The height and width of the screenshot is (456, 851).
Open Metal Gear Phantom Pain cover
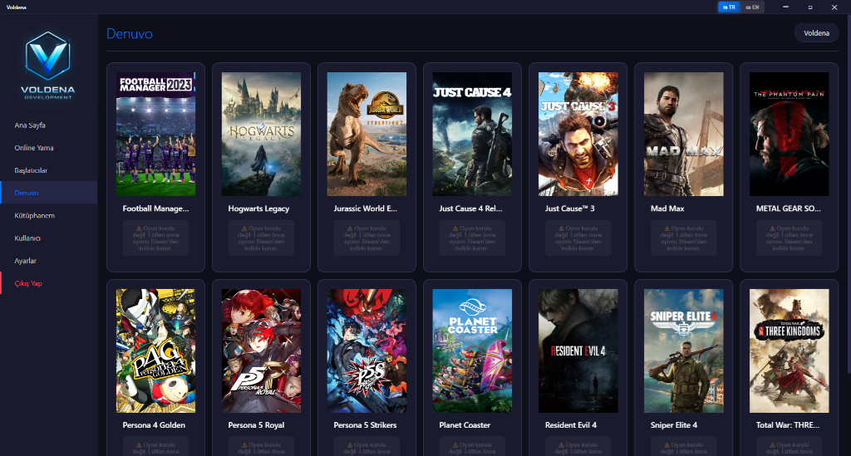(790, 134)
